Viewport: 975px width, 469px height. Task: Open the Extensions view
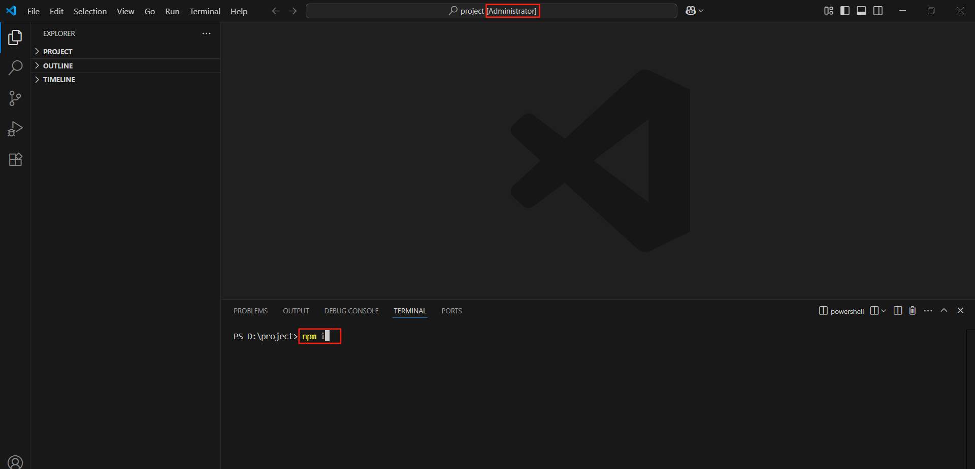pyautogui.click(x=15, y=159)
